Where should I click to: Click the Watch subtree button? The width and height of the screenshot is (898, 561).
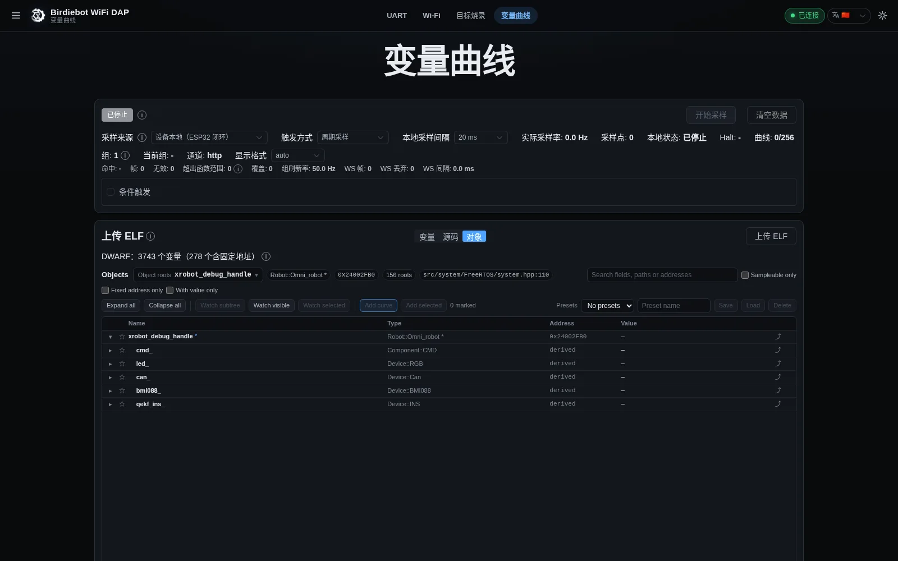point(220,306)
